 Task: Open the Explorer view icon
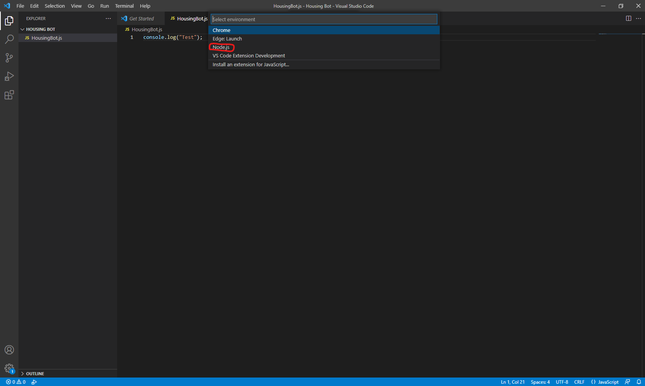pos(9,21)
